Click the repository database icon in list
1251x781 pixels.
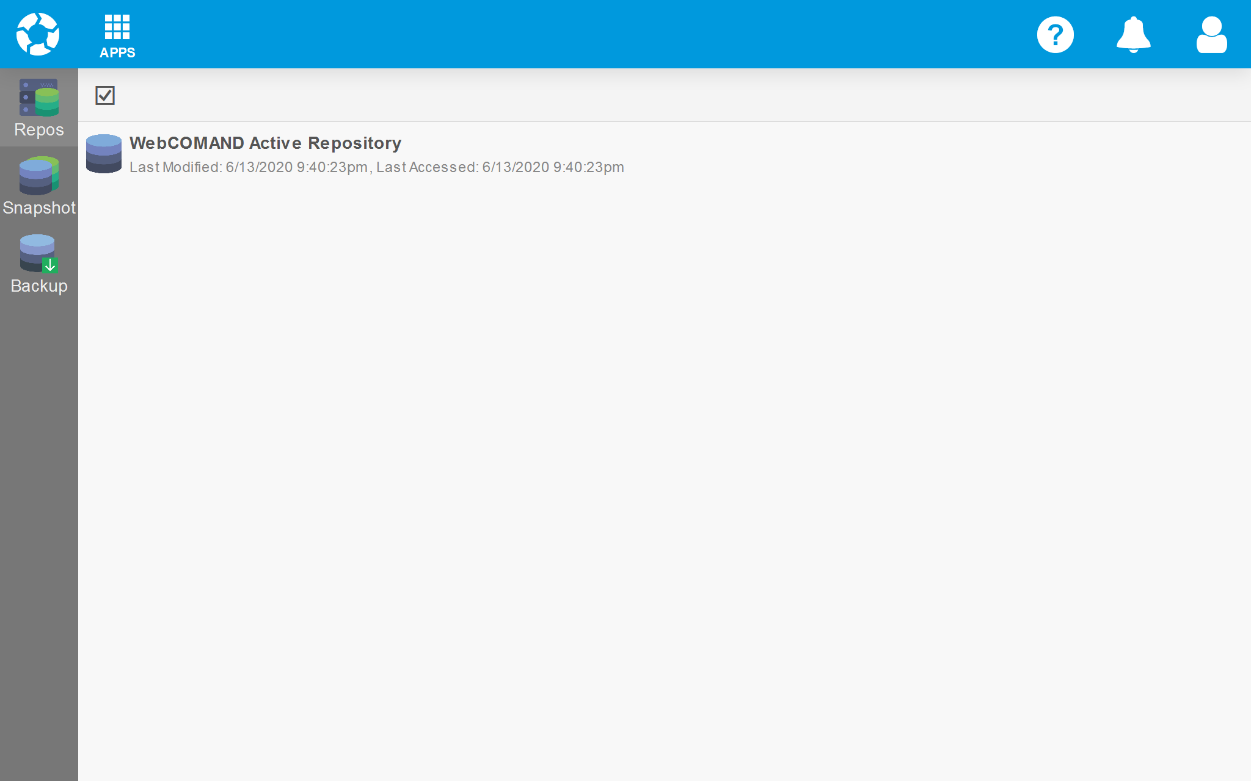(104, 154)
